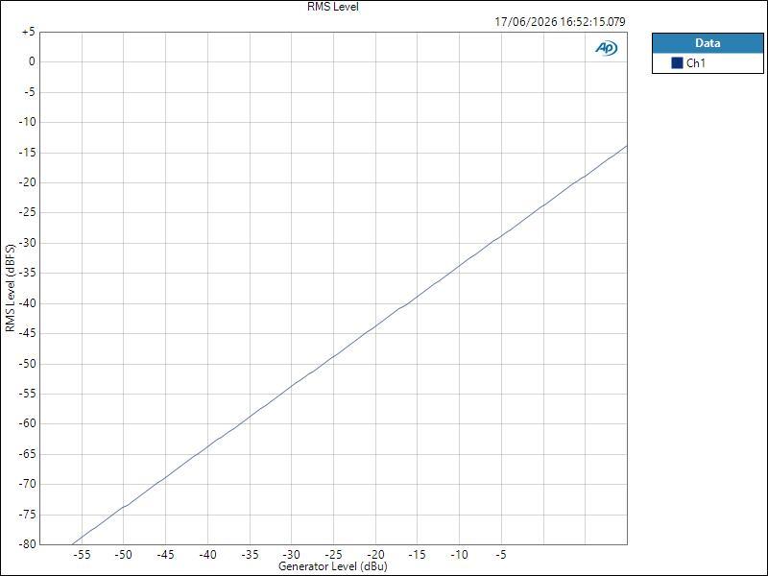Screen dimensions: 768x576
Task: Select the Ch1 legend entry label
Action: [x=695, y=63]
